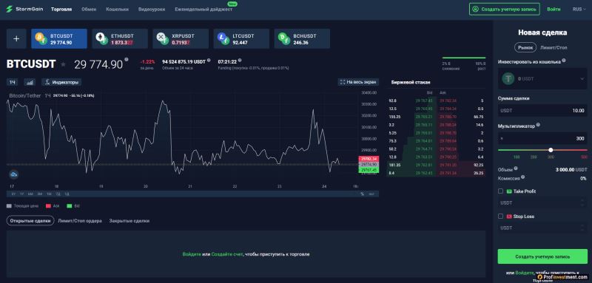Adjust Stop Loss USDT stepper arrows

(x=582, y=228)
